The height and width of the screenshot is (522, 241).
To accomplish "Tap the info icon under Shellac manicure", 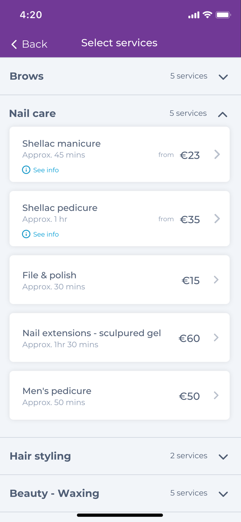I will (26, 170).
